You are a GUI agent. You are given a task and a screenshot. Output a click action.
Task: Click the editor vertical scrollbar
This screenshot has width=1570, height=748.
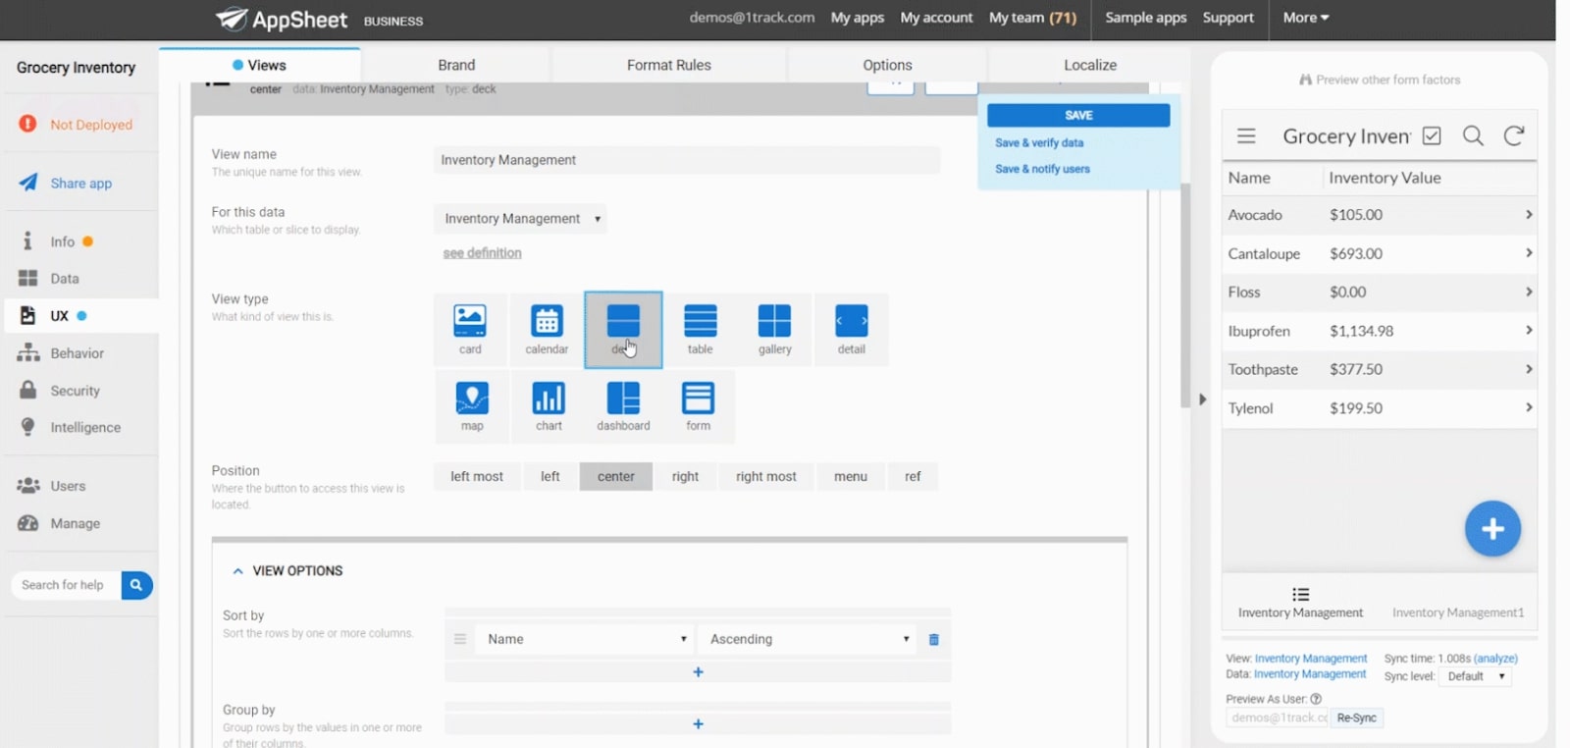point(1185,294)
